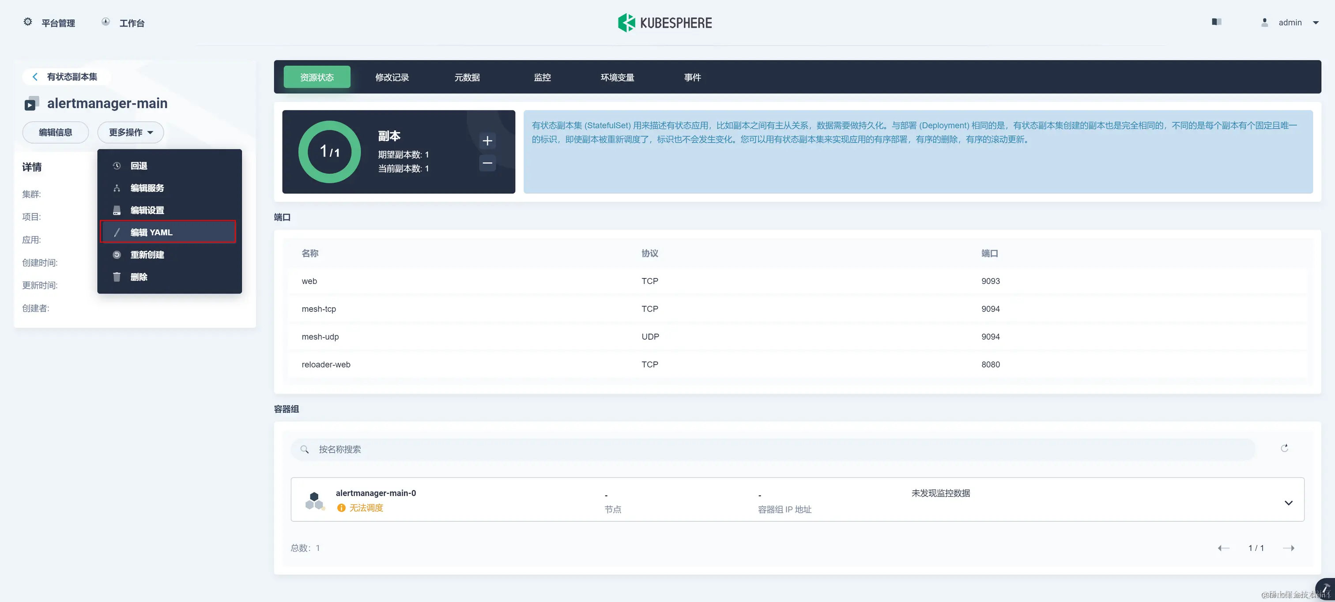The height and width of the screenshot is (602, 1335).
Task: Click the 编辑信息 button
Action: (x=56, y=133)
